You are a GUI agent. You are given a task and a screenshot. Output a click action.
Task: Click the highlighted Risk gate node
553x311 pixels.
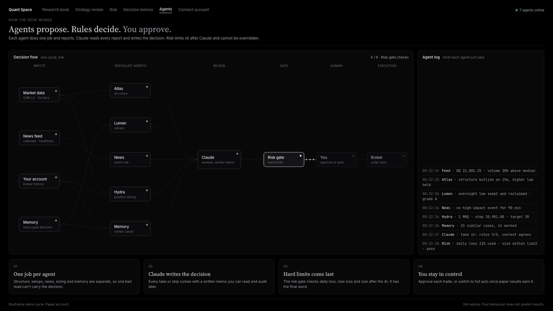(x=284, y=159)
